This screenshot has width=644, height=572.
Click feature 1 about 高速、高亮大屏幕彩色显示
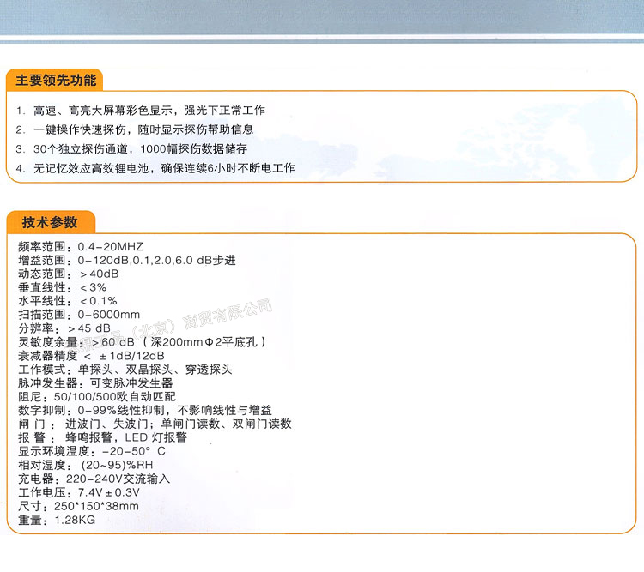[140, 111]
